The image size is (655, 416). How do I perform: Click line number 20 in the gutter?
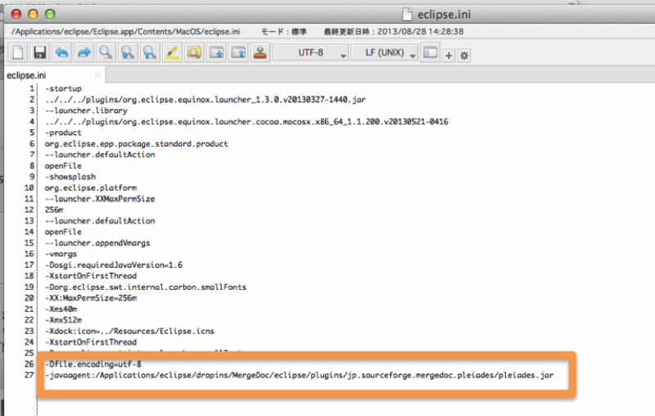tap(29, 298)
